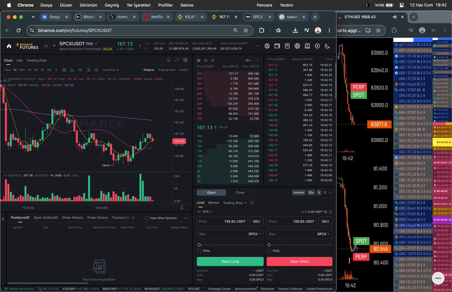Show only bids in the order book
Image resolution: width=452 pixels, height=292 pixels.
[x=205, y=60]
